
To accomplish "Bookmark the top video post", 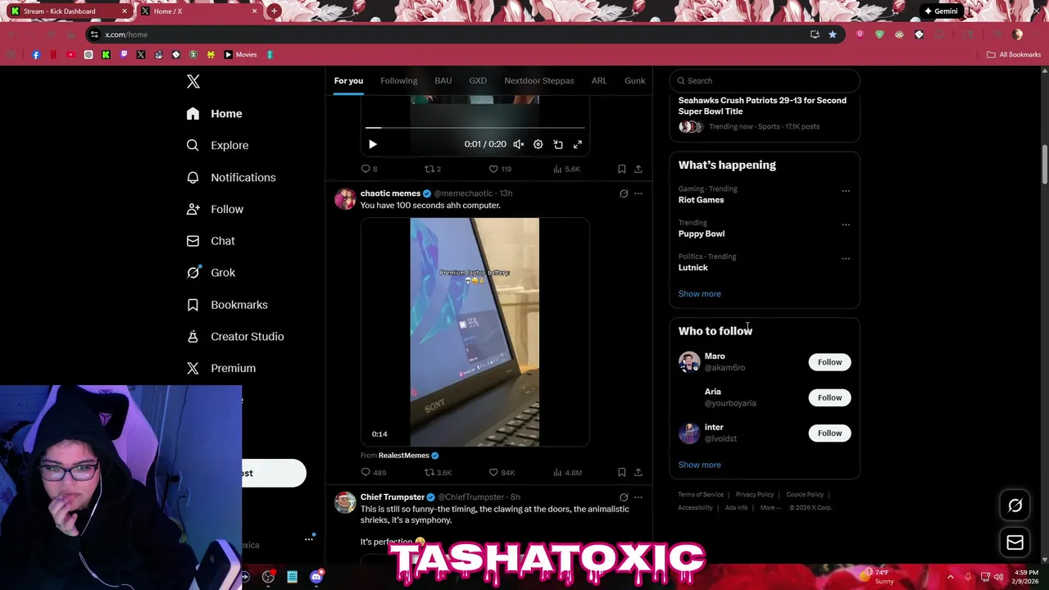I will (x=622, y=169).
